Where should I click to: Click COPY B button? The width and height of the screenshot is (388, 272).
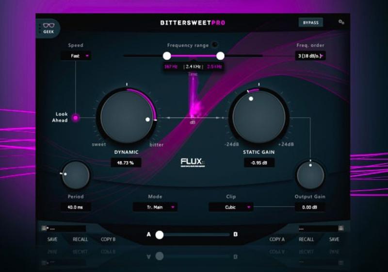tap(108, 239)
